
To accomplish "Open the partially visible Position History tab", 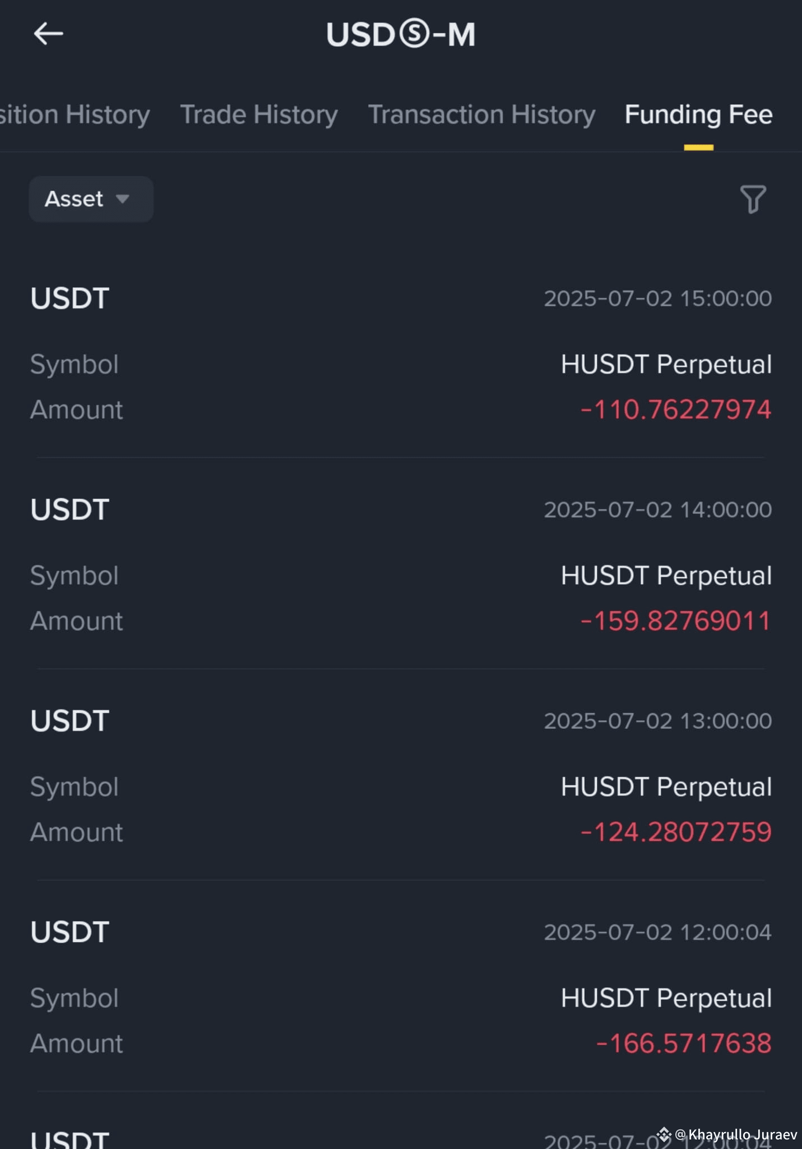I will tap(75, 114).
